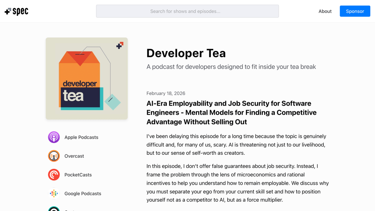Click the Apple Podcasts icon
This screenshot has width=375, height=211.
pos(54,137)
